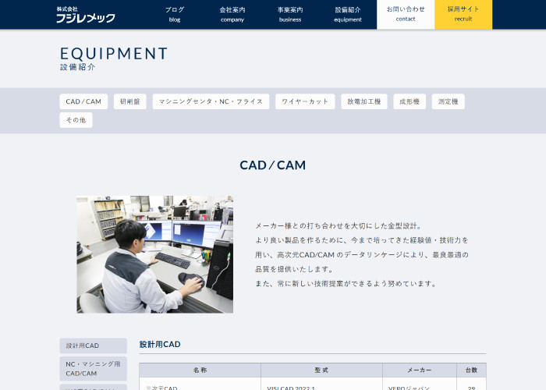Jump to 研削盤 equipment category
The height and width of the screenshot is (390, 546).
130,101
